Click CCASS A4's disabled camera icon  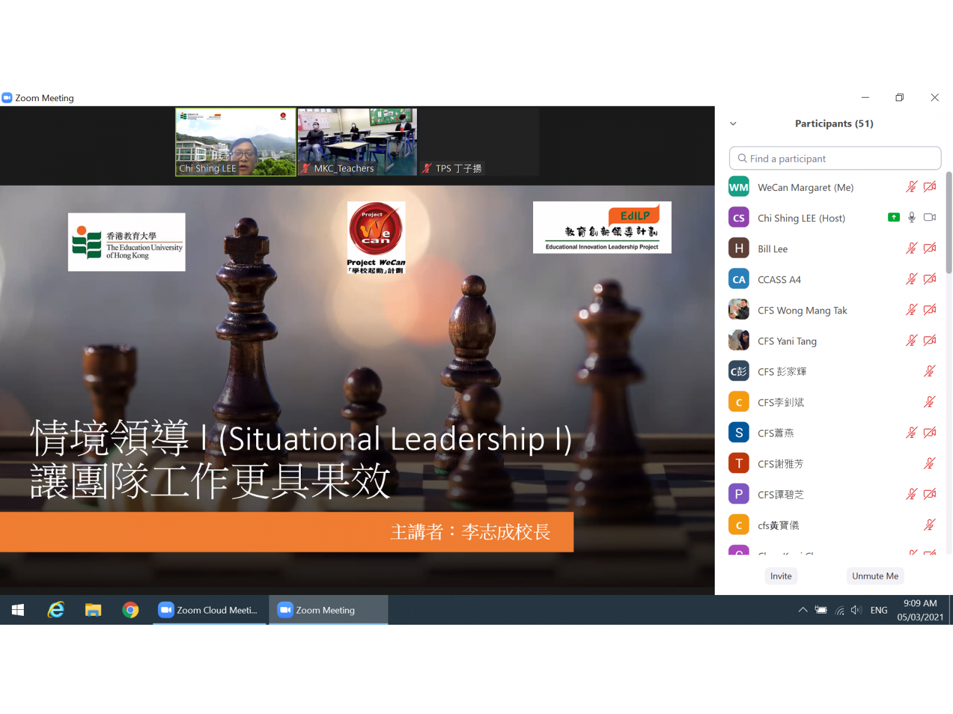click(929, 279)
